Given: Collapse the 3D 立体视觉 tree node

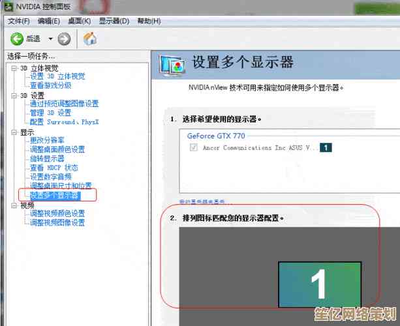Looking at the screenshot, I should click(x=15, y=68).
